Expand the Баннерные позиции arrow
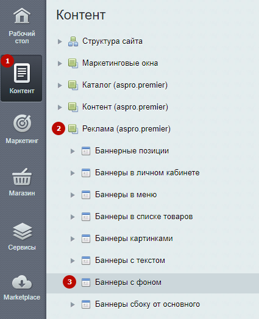Image resolution: width=259 pixels, height=319 pixels. 73,151
